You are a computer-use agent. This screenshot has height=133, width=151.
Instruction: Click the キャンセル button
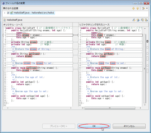coord(129,126)
